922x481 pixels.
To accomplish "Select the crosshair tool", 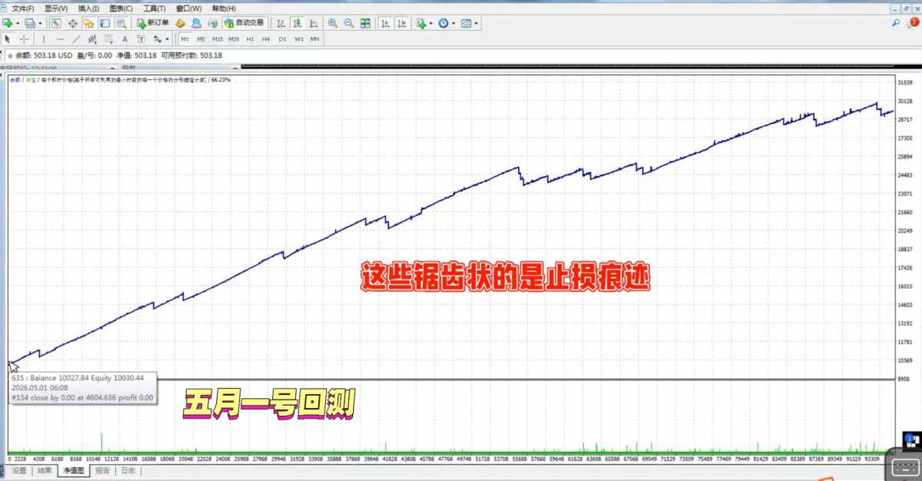I will 24,39.
